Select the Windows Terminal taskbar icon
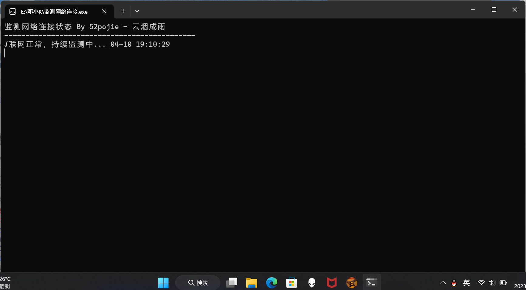526x290 pixels. pos(372,283)
